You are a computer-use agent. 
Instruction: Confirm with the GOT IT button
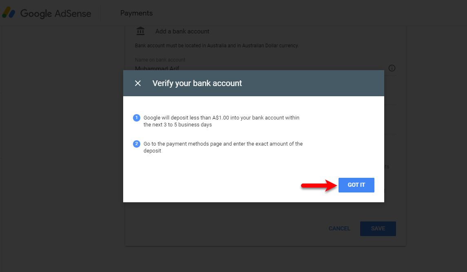point(356,185)
